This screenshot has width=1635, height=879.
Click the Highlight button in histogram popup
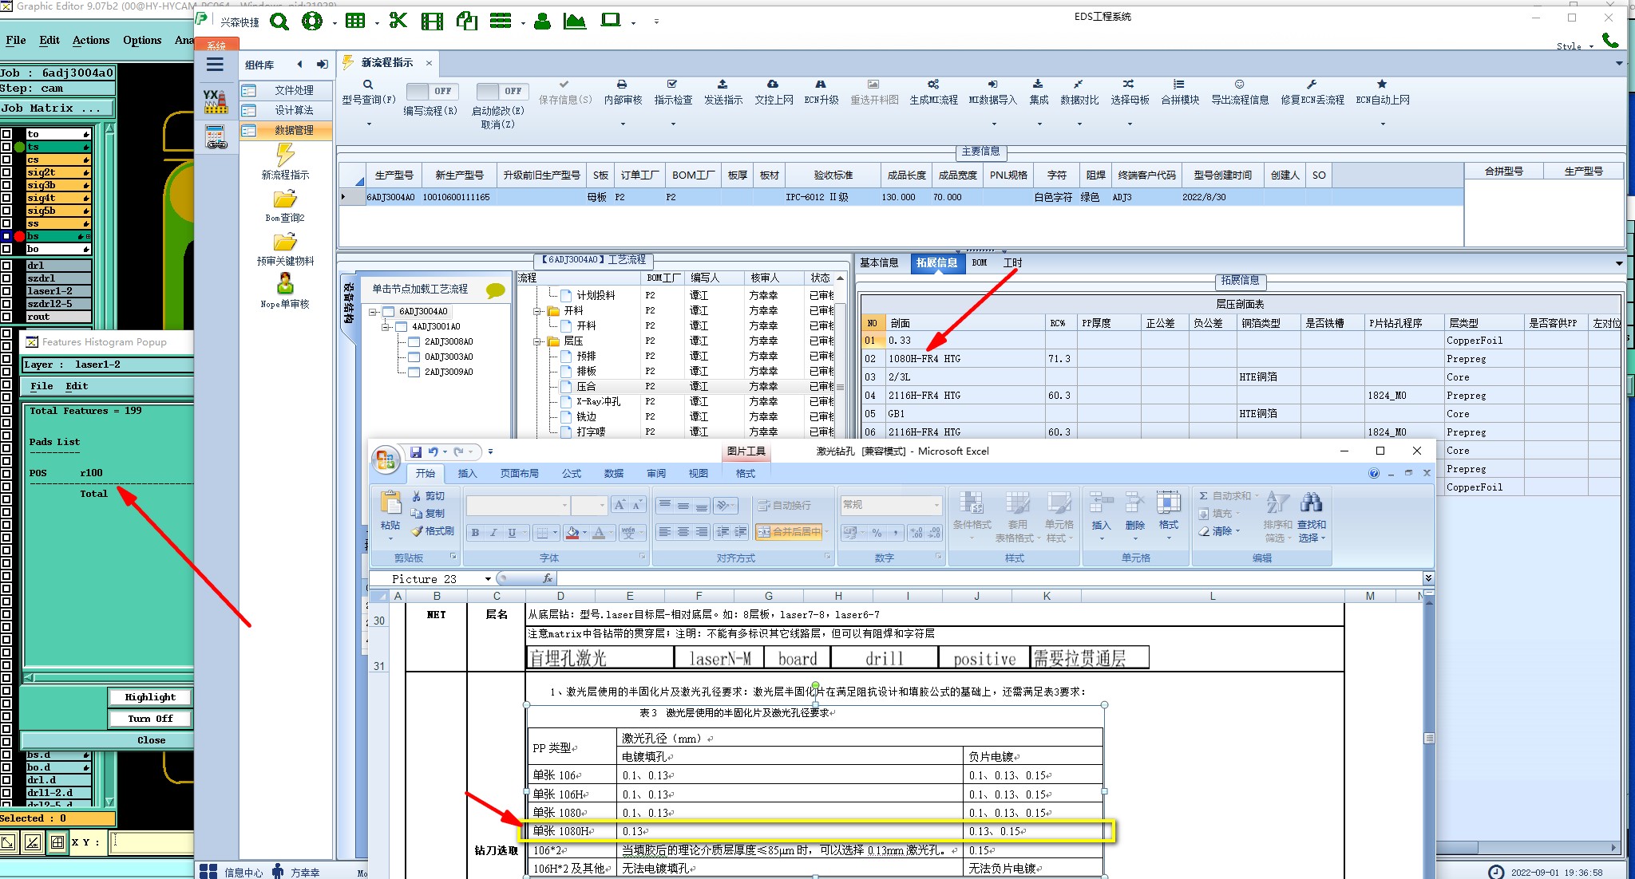click(150, 697)
